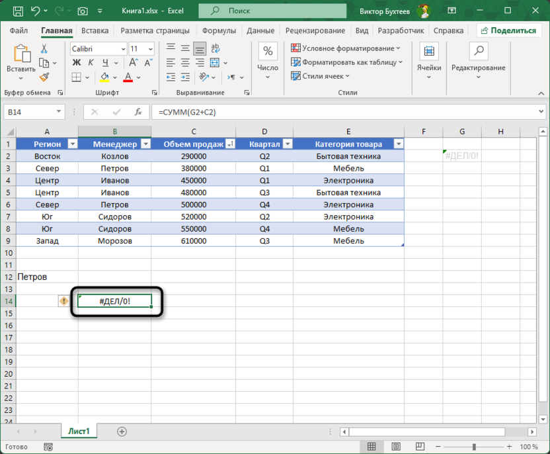The image size is (550, 454).
Task: Click the Insert Function fx icon
Action: tap(138, 113)
